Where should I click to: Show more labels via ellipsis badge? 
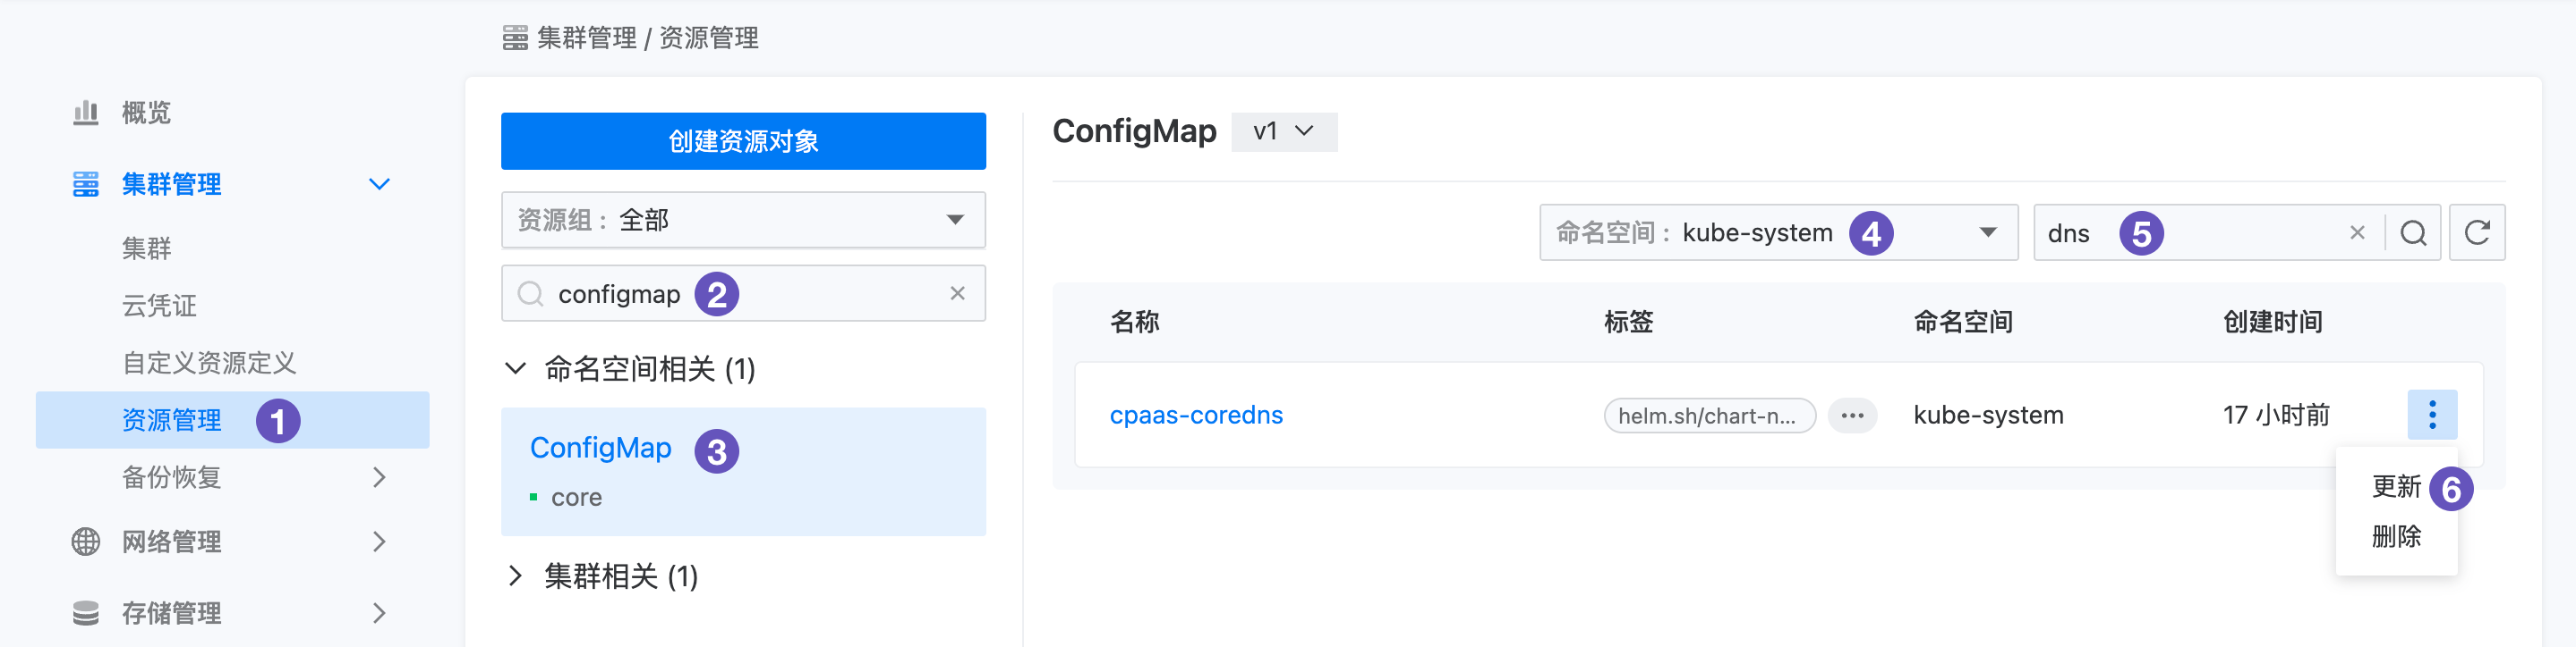1851,416
